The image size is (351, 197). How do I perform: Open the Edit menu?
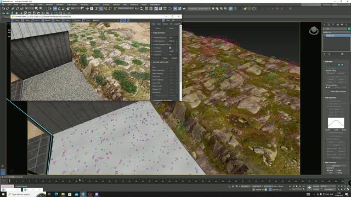pyautogui.click(x=9, y=4)
